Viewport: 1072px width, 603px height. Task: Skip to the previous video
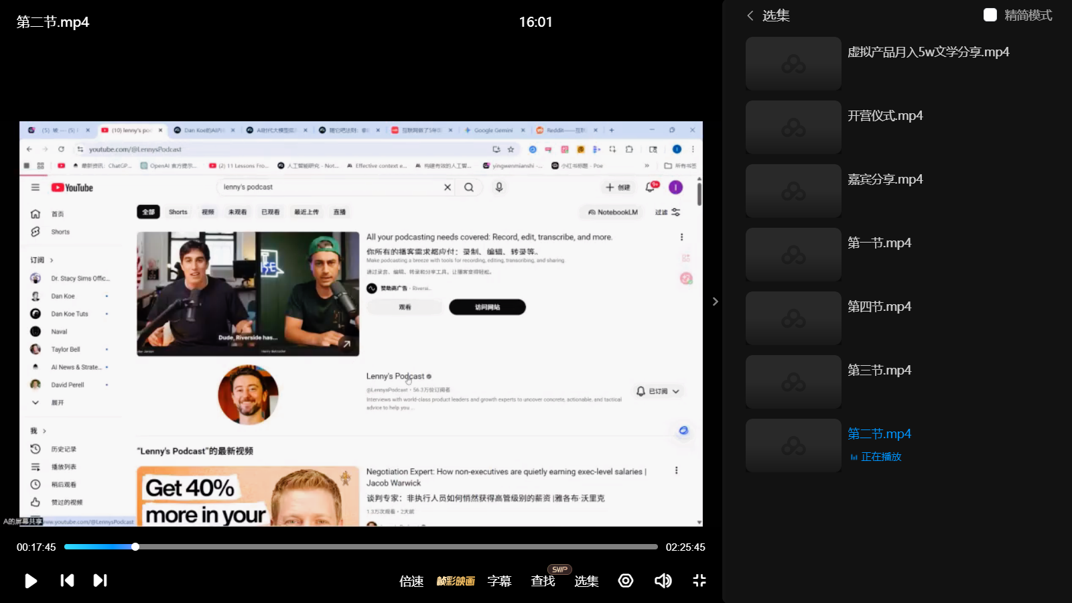(67, 580)
